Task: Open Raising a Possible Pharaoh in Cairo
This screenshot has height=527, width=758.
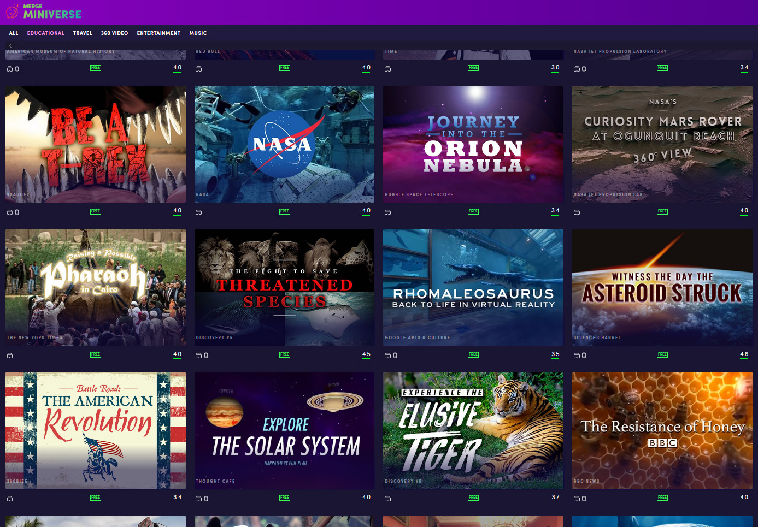Action: pos(96,287)
